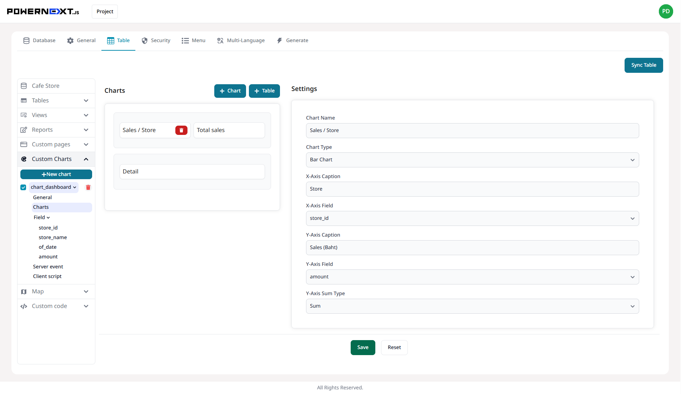Click the Custom code brackets icon

24,306
